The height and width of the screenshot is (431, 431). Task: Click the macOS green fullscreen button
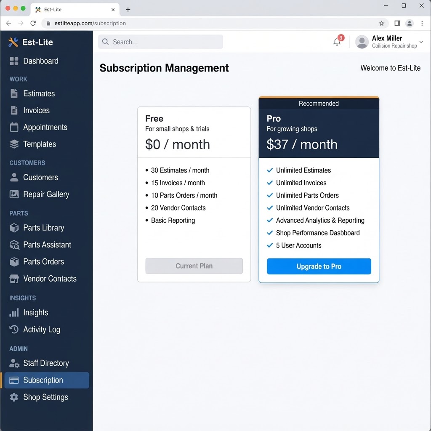click(23, 8)
